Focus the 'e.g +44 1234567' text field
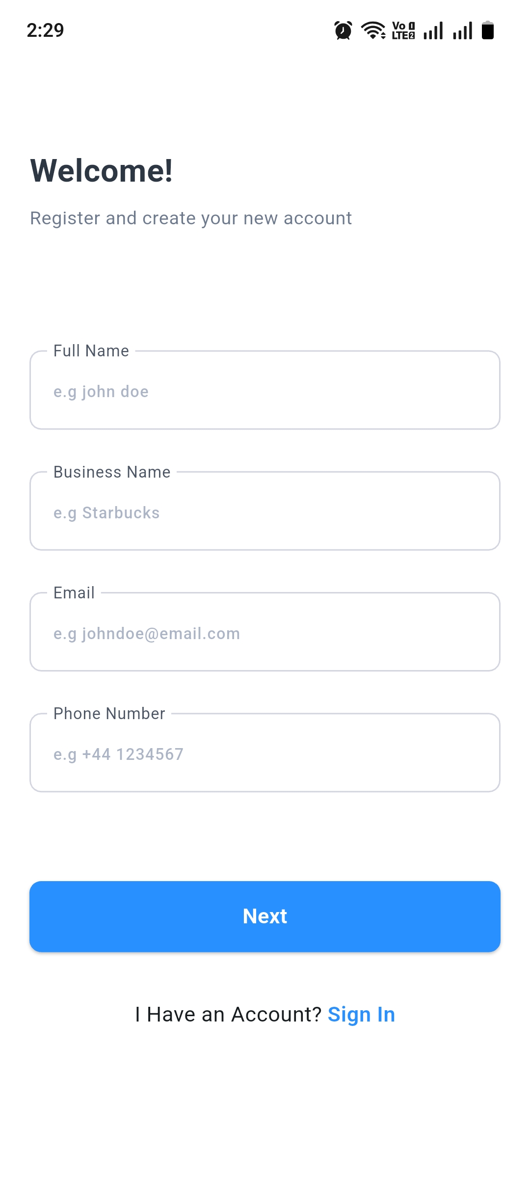Viewport: 530px width, 1184px height. [265, 754]
